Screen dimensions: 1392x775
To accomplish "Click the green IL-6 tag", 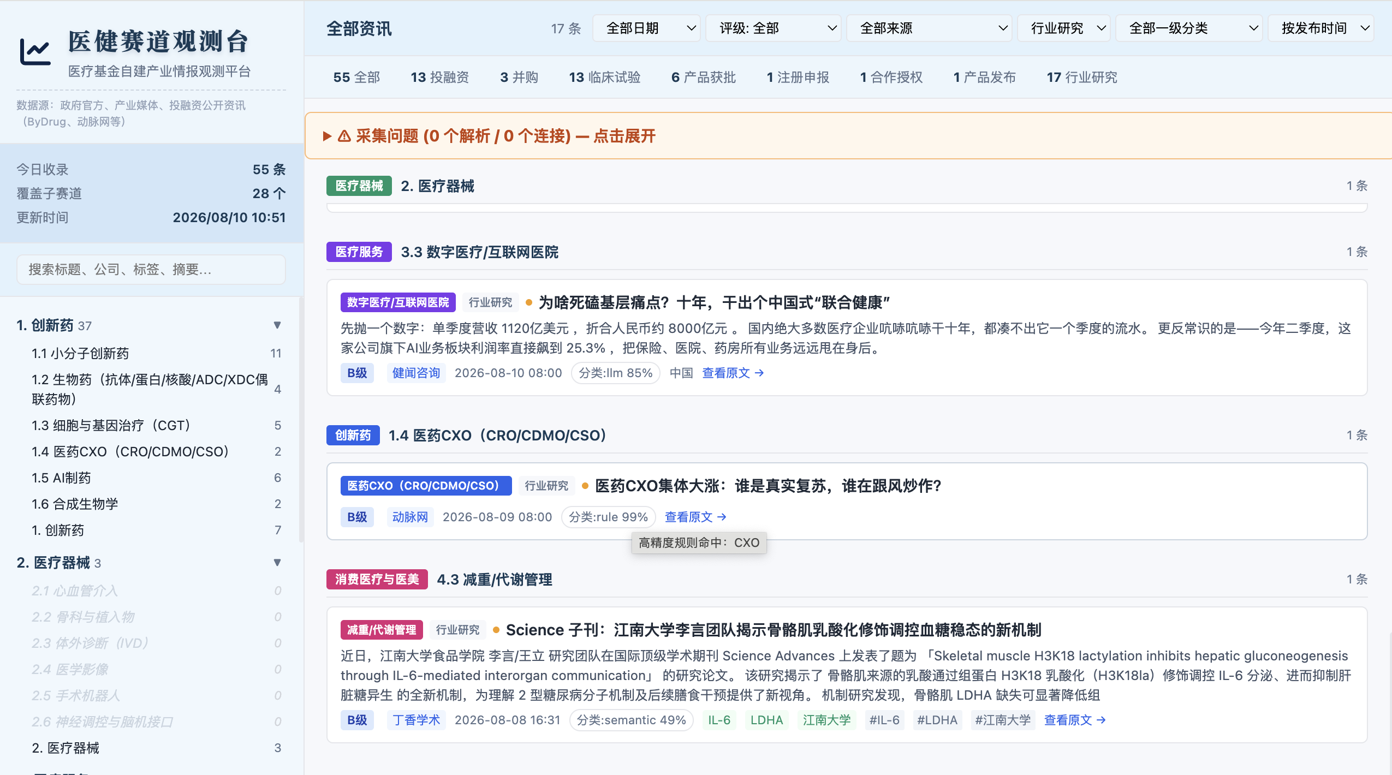I will [x=719, y=720].
